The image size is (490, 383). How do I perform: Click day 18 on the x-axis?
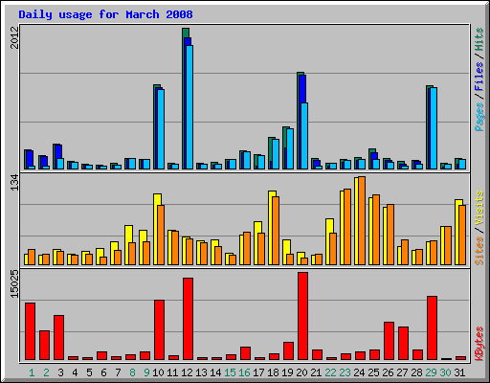[273, 372]
